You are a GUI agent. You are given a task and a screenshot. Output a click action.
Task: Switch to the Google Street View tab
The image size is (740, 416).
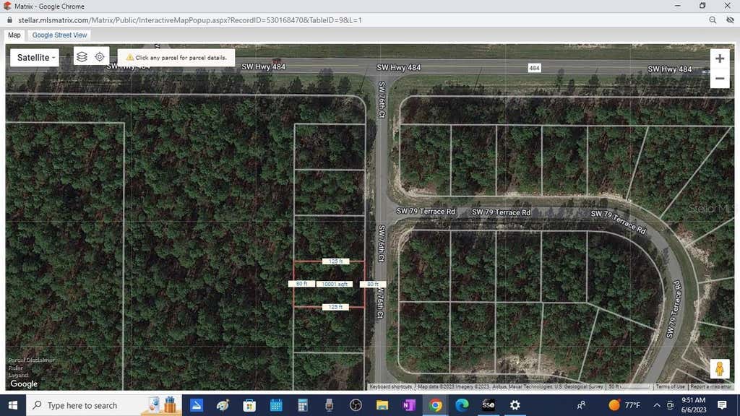(59, 35)
